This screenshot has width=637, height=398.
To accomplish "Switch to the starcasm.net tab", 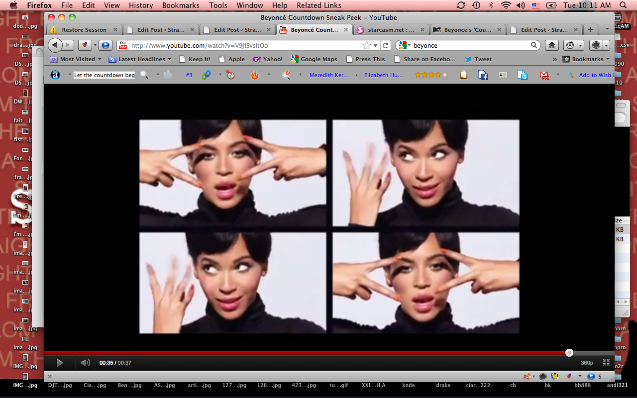I will (391, 30).
